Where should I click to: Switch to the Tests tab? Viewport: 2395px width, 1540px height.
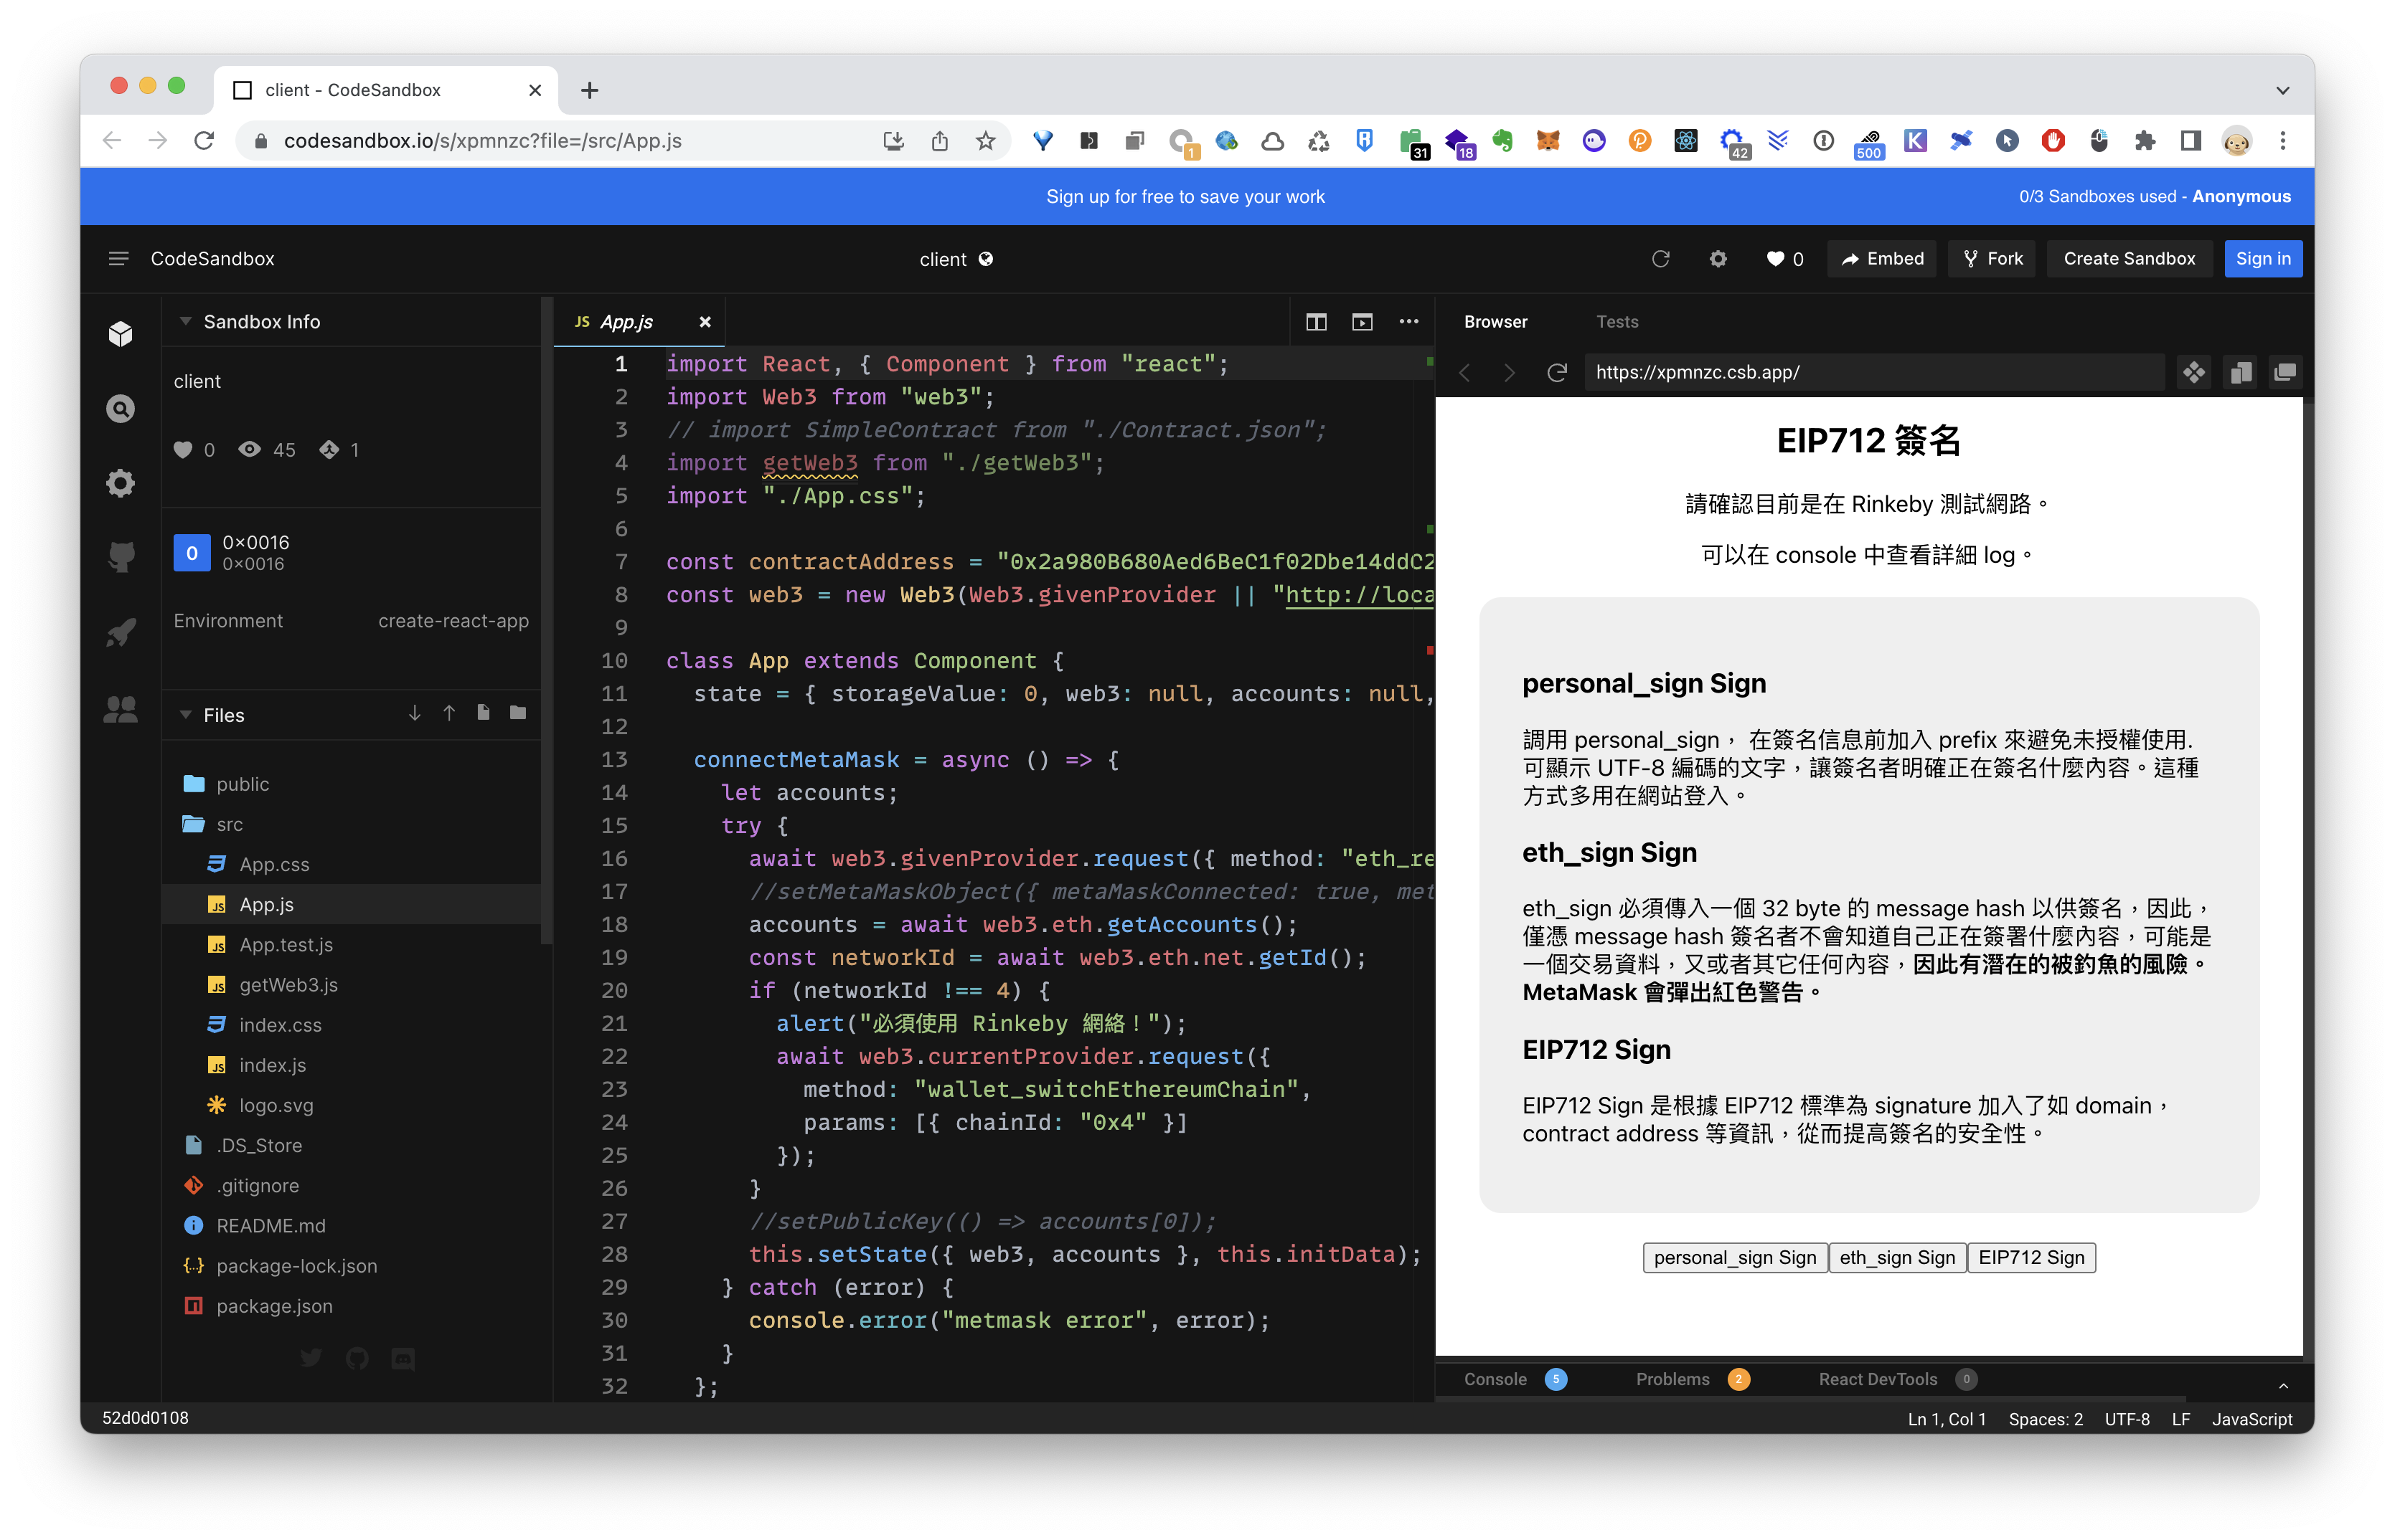(x=1617, y=322)
